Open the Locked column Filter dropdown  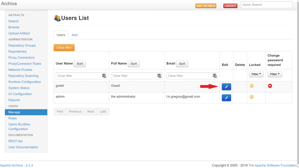[256, 74]
